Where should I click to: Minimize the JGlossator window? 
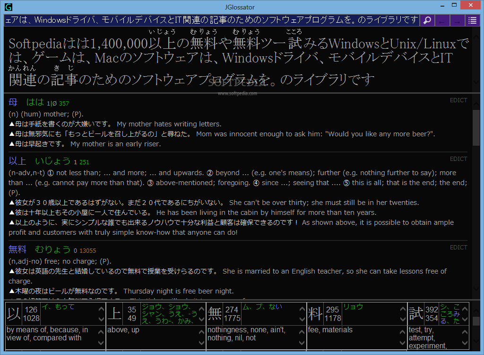(442, 5)
